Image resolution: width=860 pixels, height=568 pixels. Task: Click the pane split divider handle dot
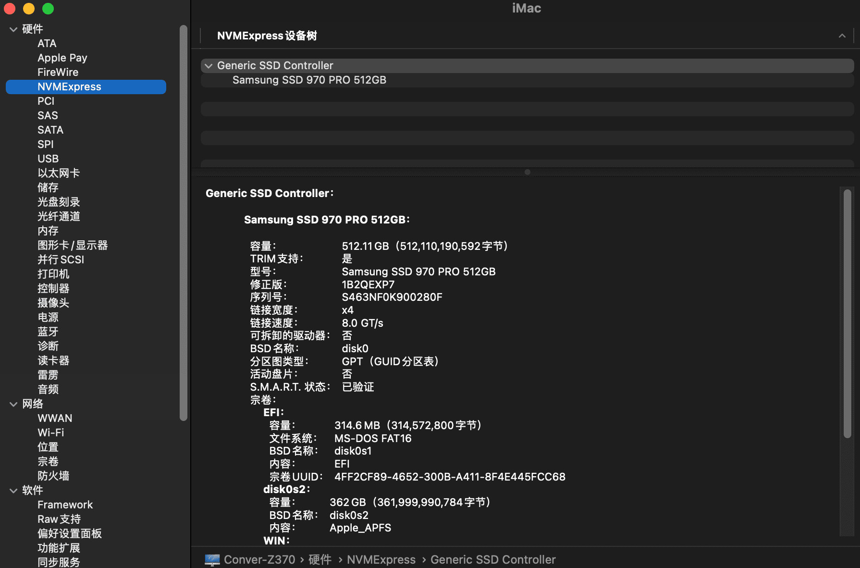click(528, 172)
